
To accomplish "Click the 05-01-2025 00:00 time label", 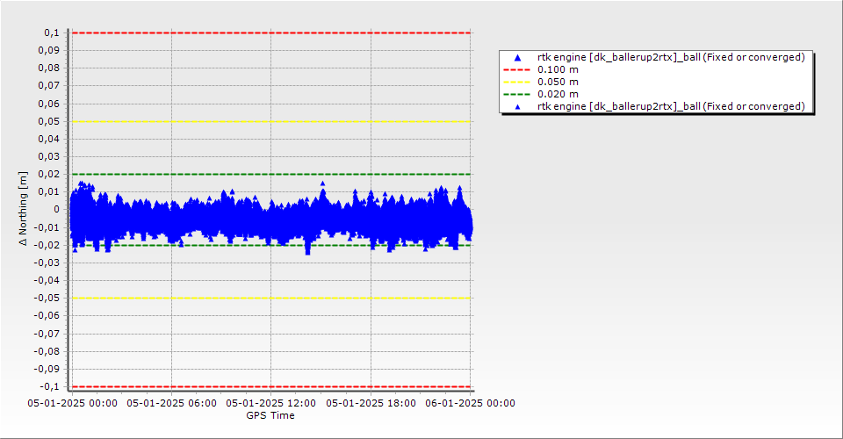I will 73,403.
